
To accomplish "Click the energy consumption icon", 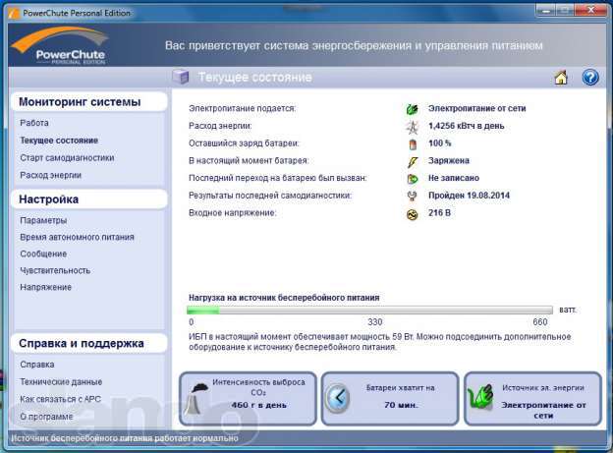I will point(413,126).
